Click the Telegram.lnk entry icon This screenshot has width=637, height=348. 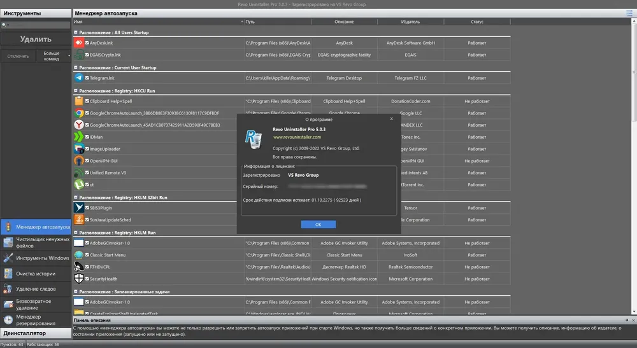(79, 78)
